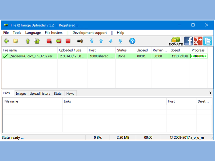
Task: Sort by Progress column header
Action: click(199, 50)
